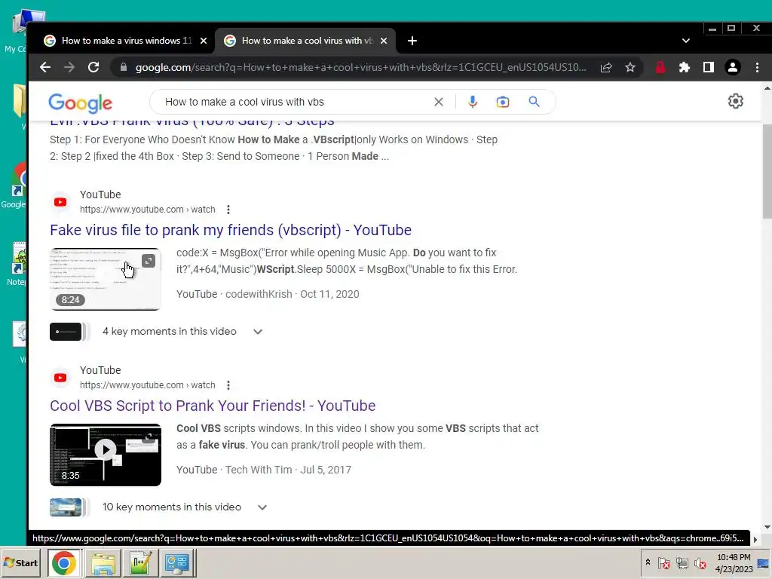Screen dimensions: 772x579
Task: Bookmark this page with the star
Action: 630,67
